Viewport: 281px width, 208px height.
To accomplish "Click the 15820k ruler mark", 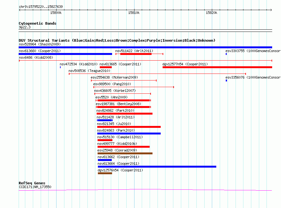I will pos(212,13).
